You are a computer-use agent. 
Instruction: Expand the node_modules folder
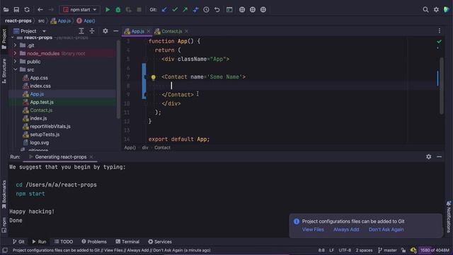(15, 54)
